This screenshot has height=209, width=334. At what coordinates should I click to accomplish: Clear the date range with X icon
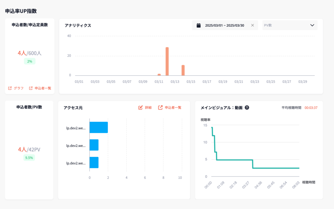[x=252, y=25]
